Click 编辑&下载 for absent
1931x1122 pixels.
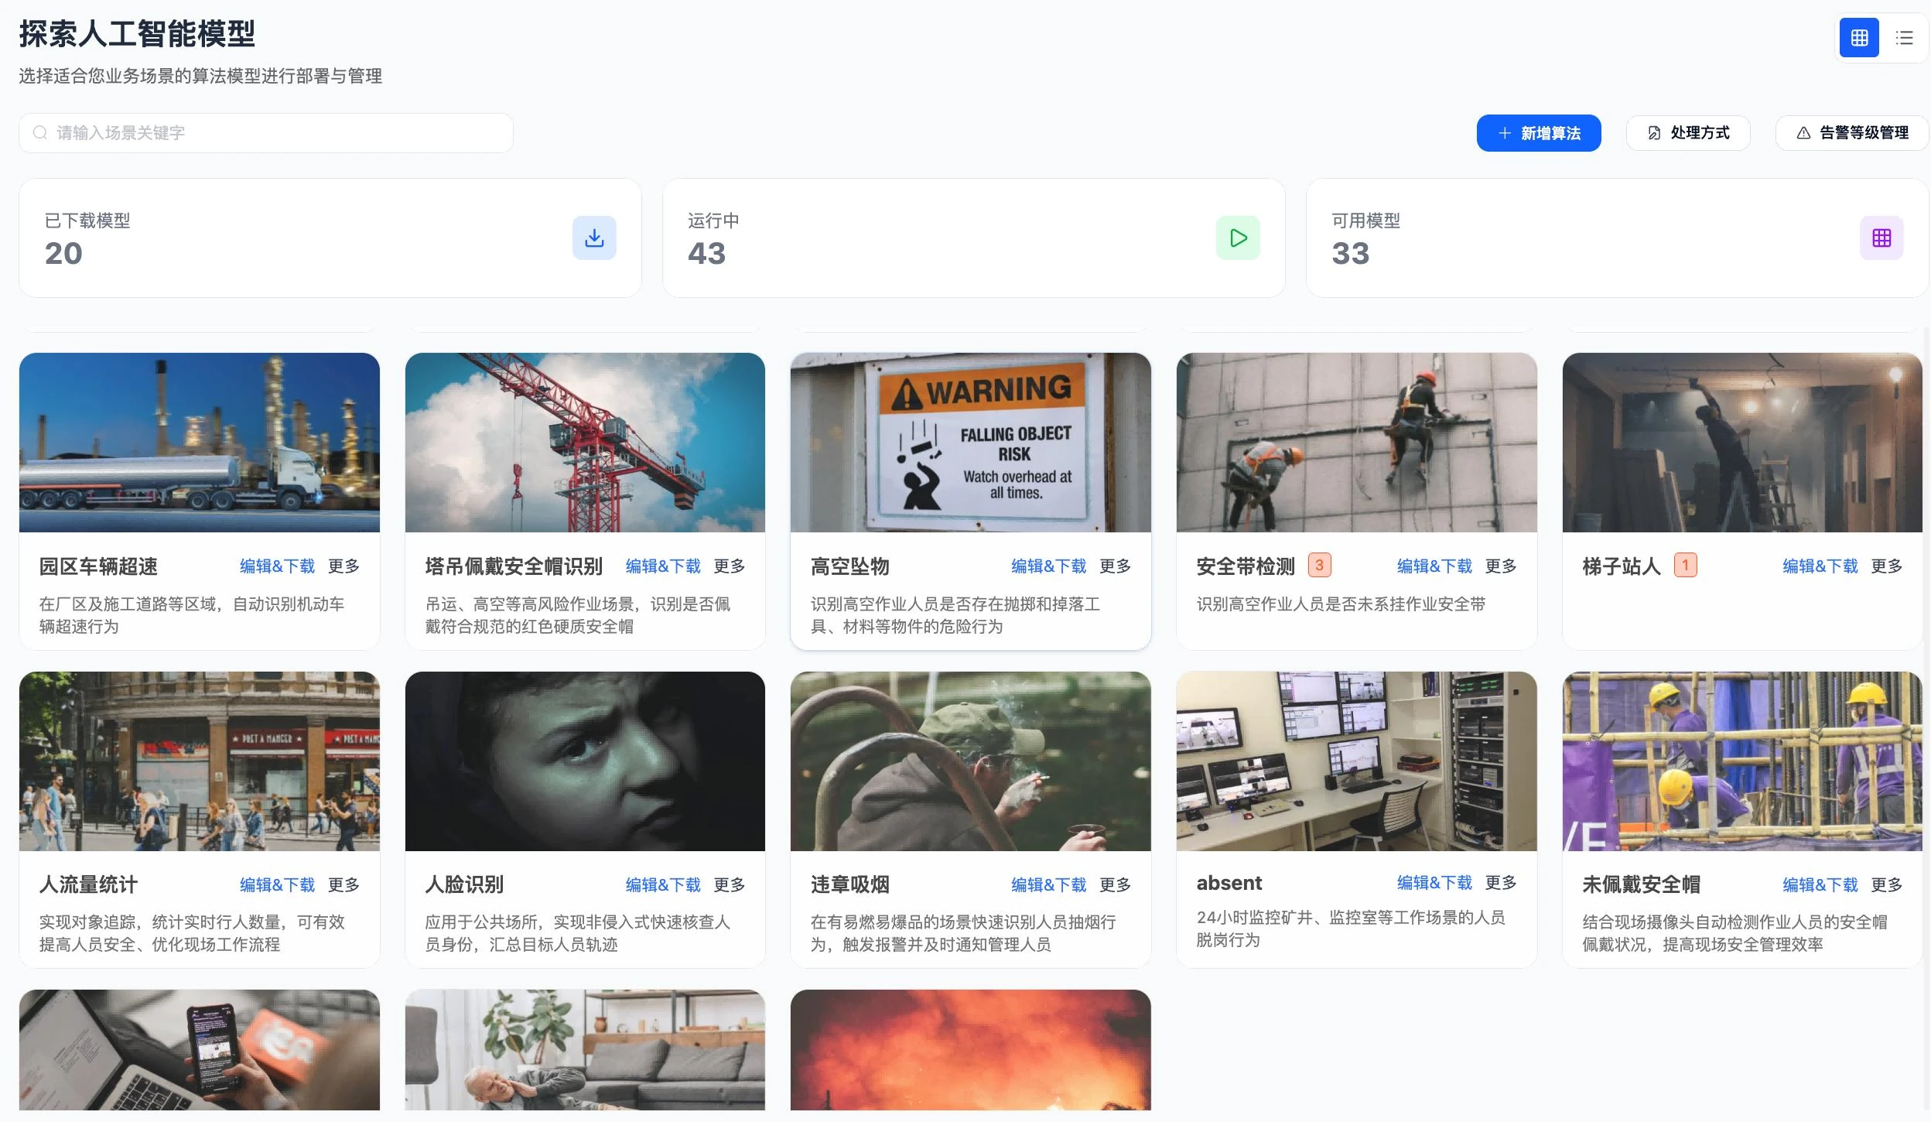1434,883
